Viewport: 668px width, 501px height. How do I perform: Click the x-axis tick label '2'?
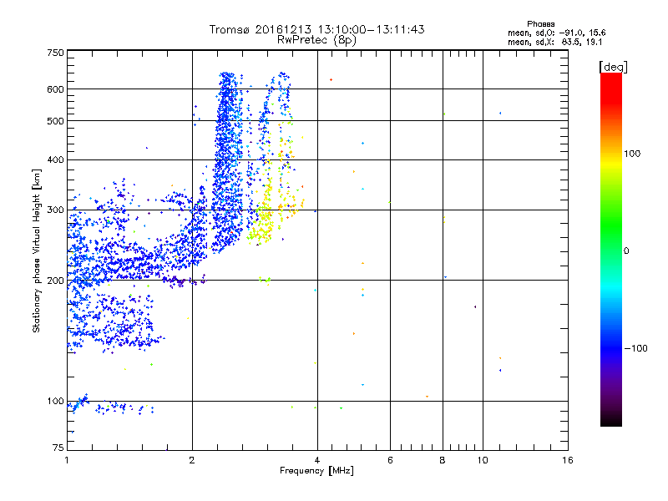coord(192,460)
